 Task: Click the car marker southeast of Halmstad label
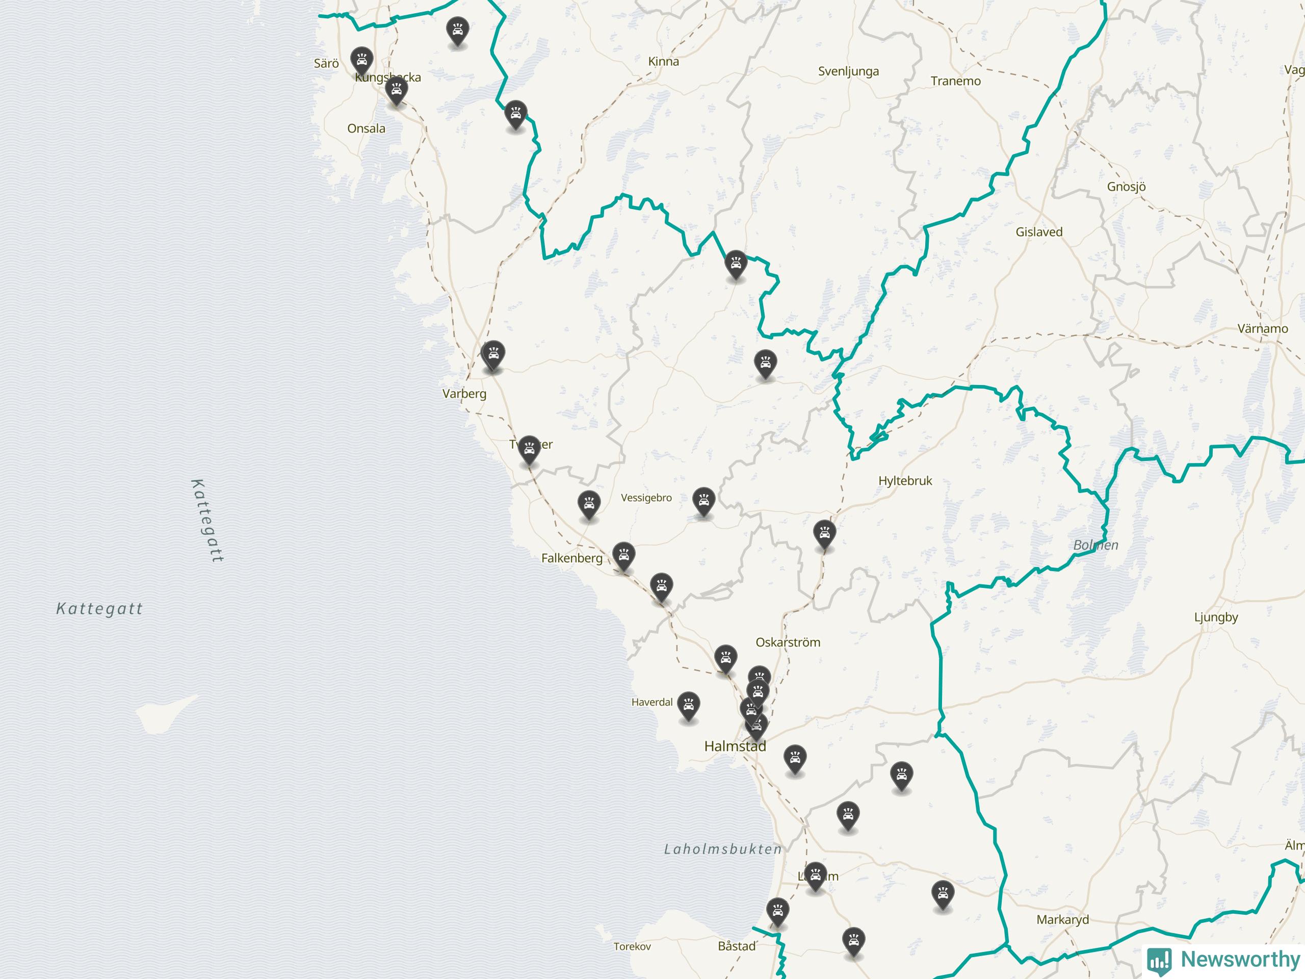tap(795, 759)
